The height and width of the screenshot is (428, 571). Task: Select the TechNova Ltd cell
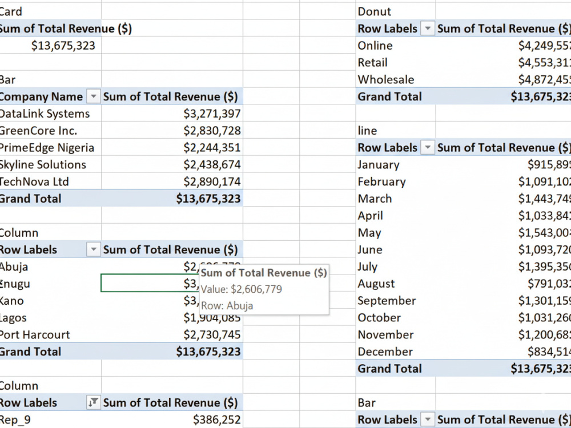[x=50, y=181]
